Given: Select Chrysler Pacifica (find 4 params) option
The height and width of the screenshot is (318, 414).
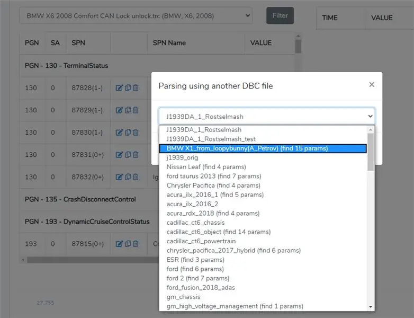Looking at the screenshot, I should pos(263,185).
